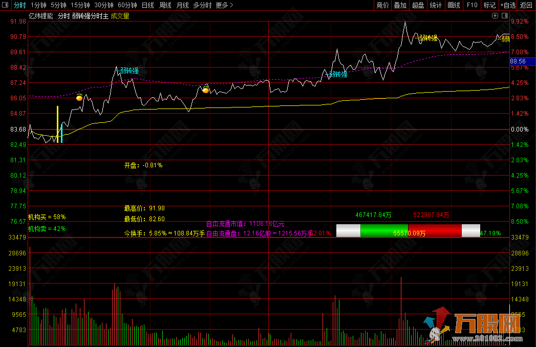This screenshot has height=347, width=536.
Task: Click the 竞价 button
Action: [382, 5]
